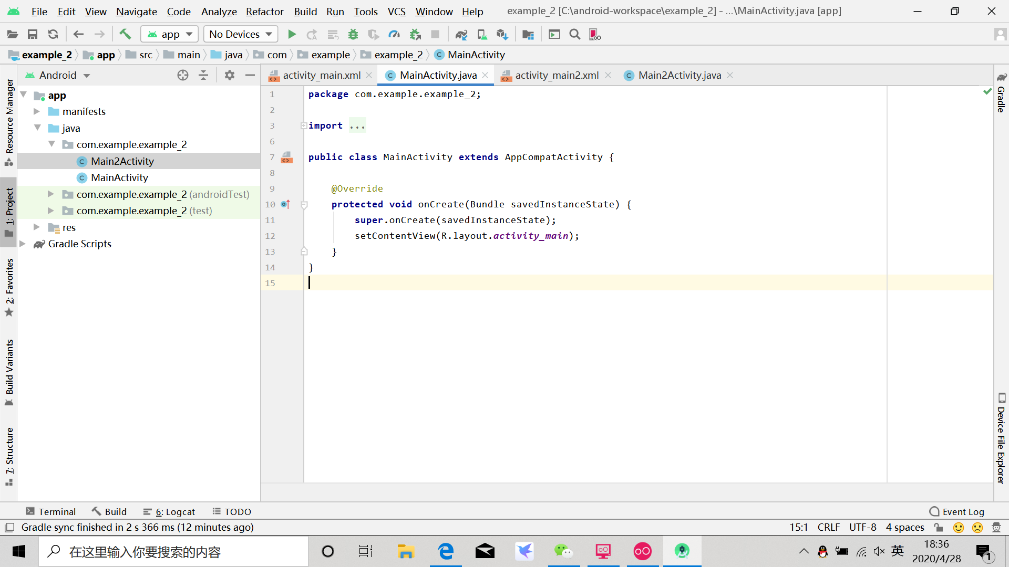Viewport: 1009px width, 567px height.
Task: Open the Refactor menu
Action: [264, 12]
